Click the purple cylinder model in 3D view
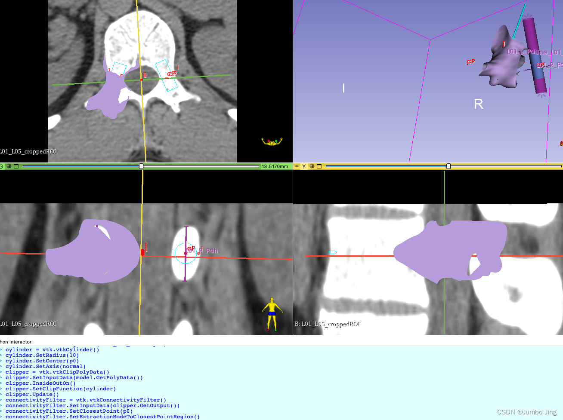 535,55
